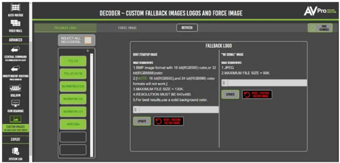This screenshot has width=340, height=163.
Task: Toggle the INTEGRA decoder
Action: pyautogui.click(x=73, y=124)
